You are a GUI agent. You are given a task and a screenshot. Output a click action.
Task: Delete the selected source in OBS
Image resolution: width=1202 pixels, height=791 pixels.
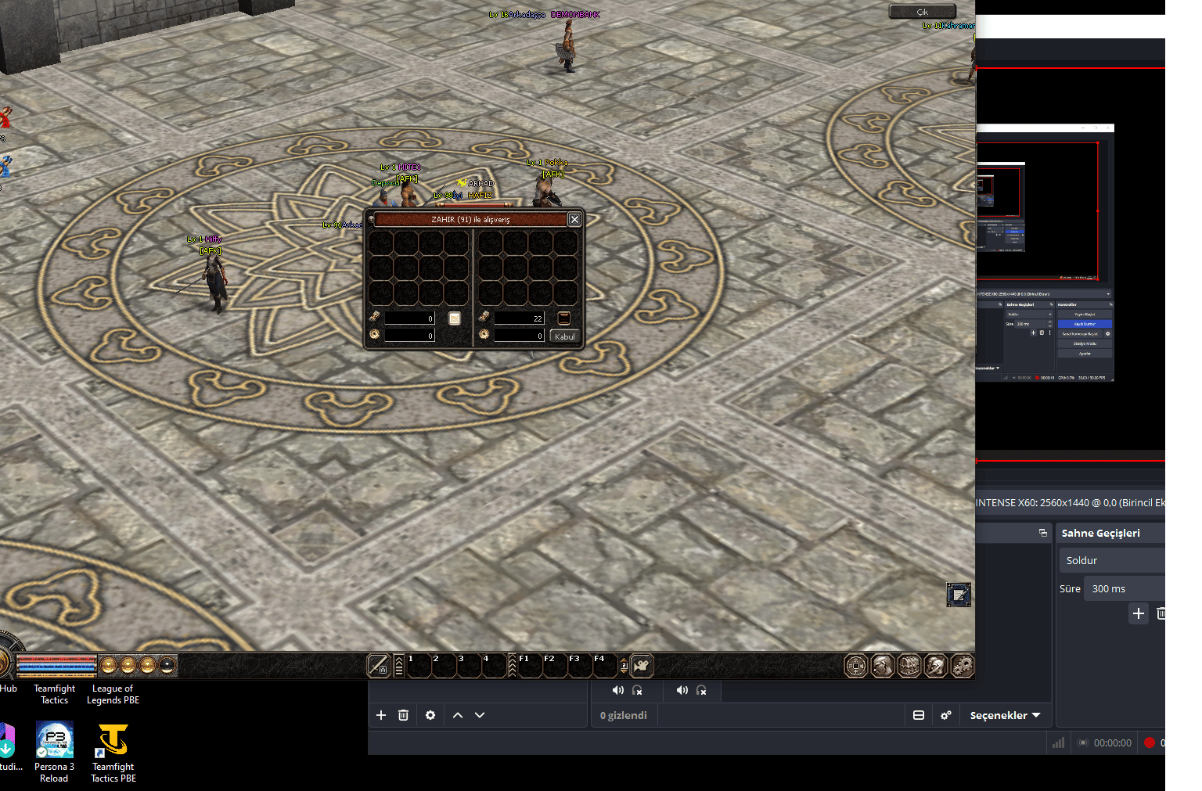tap(403, 715)
